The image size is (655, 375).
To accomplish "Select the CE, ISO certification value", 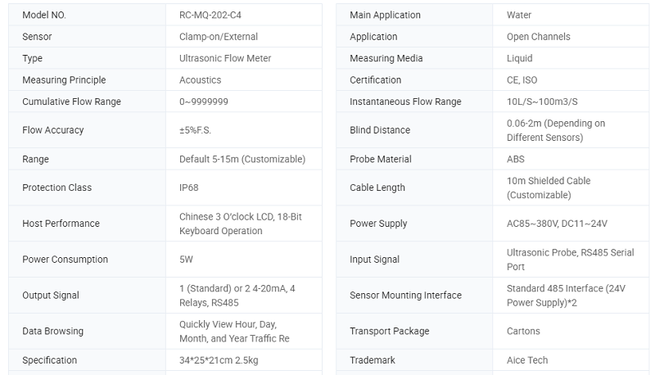I will (x=522, y=80).
